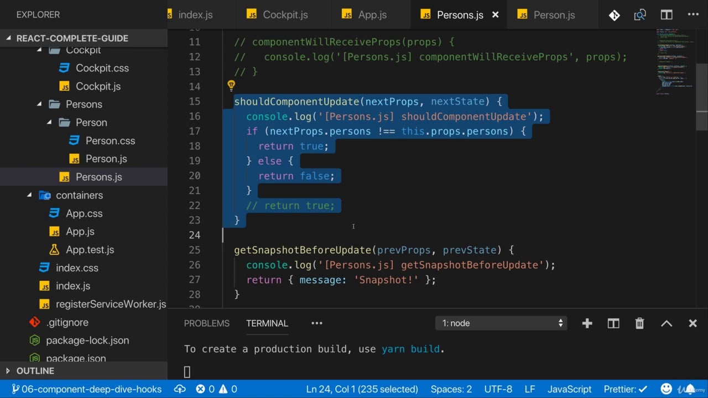Split the terminal panel
708x398 pixels.
point(613,323)
